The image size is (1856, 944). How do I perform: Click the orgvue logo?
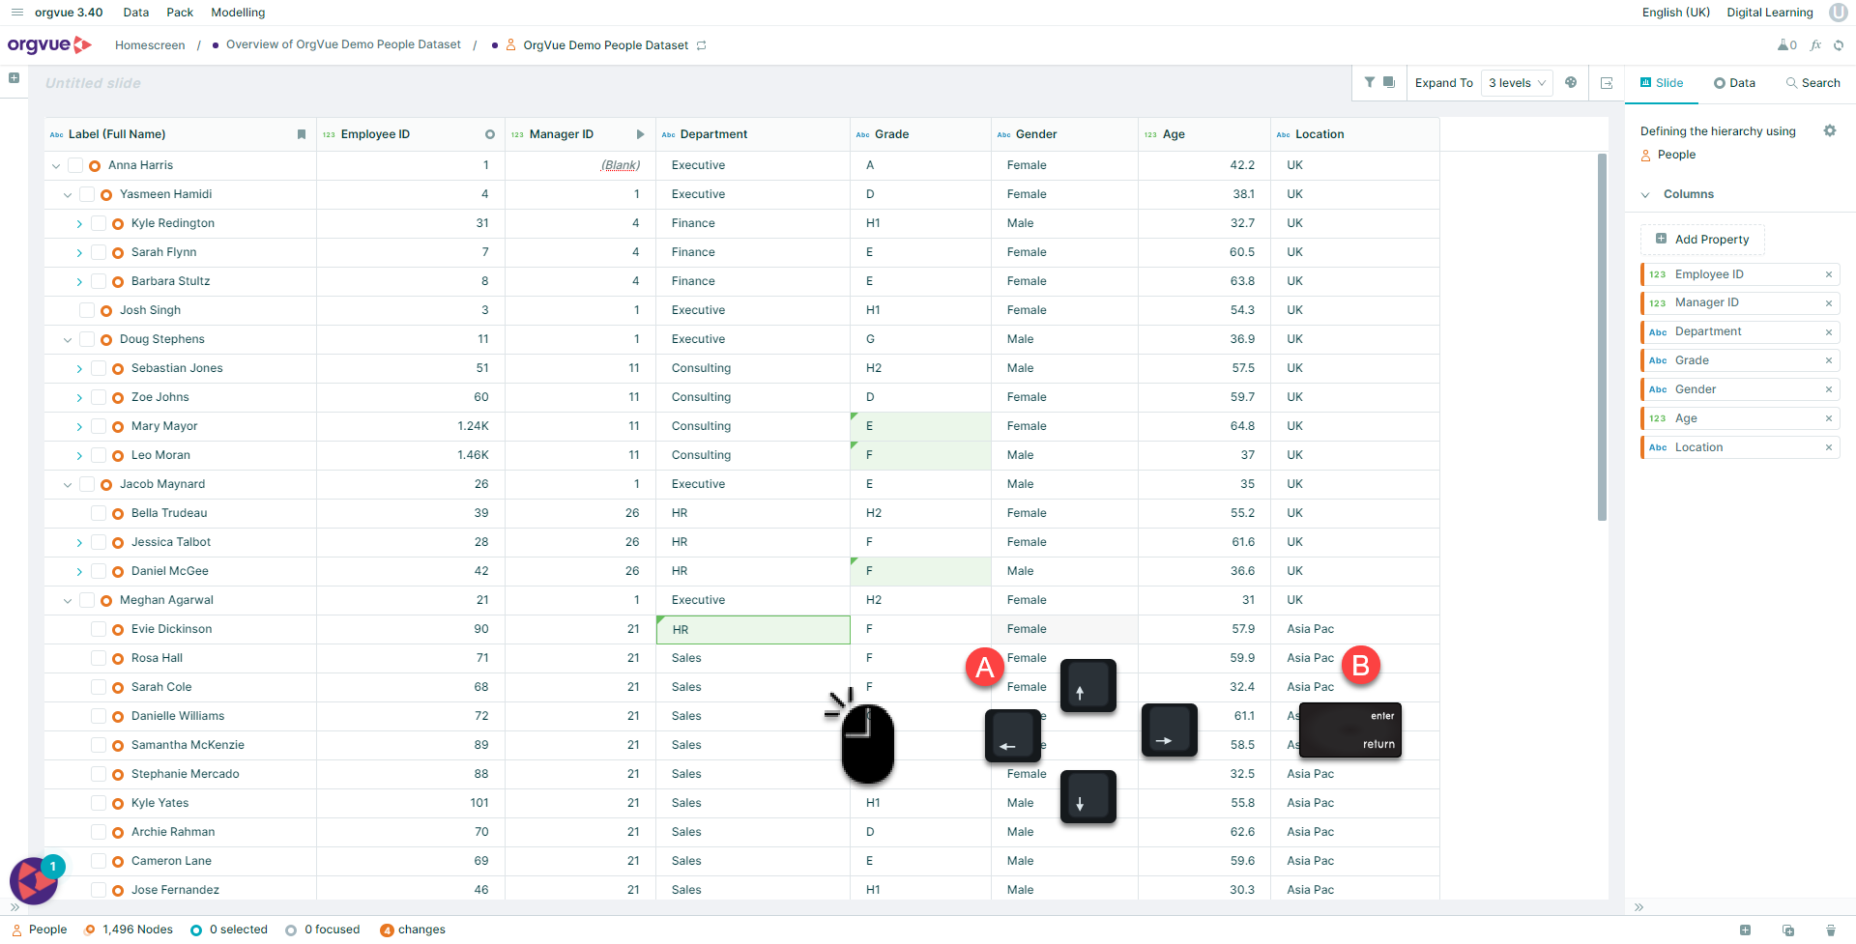49,44
